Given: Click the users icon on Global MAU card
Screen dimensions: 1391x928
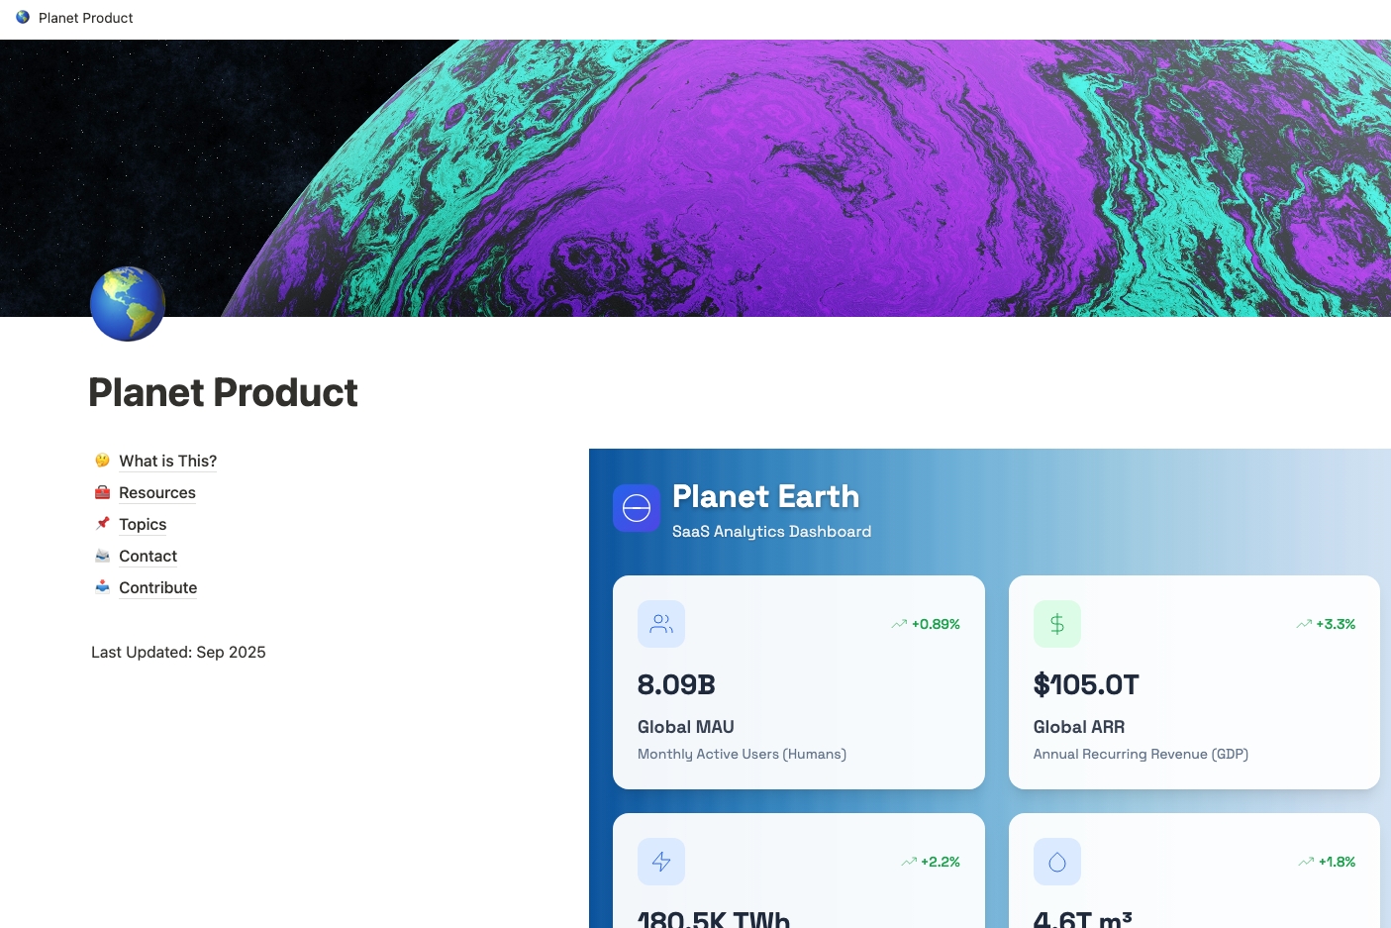Looking at the screenshot, I should point(661,624).
